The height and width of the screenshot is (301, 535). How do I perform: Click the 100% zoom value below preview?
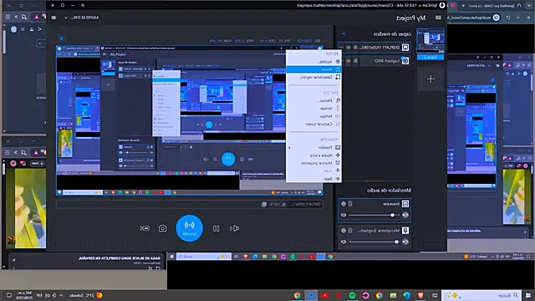[x=275, y=204]
